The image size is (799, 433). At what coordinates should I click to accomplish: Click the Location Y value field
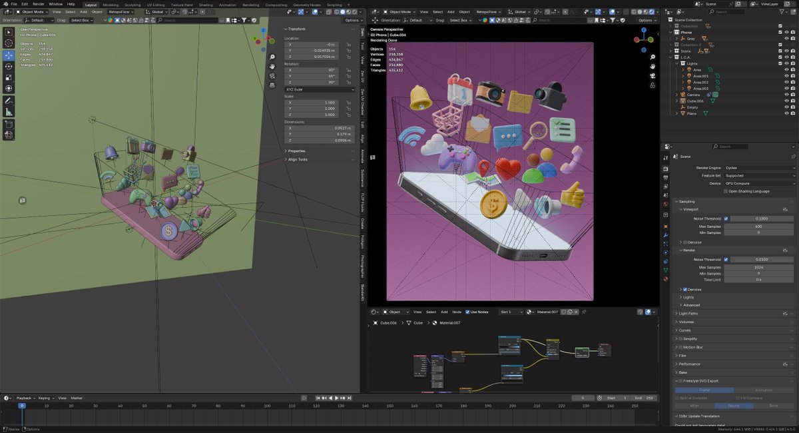pyautogui.click(x=312, y=51)
